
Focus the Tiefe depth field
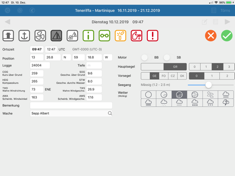94,65
